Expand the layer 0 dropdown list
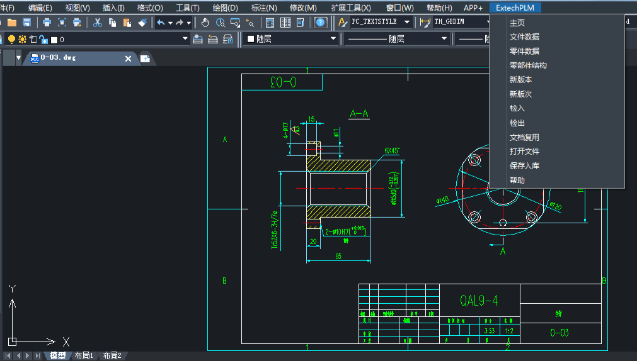Screen dimensions: 637x361 tap(185, 40)
